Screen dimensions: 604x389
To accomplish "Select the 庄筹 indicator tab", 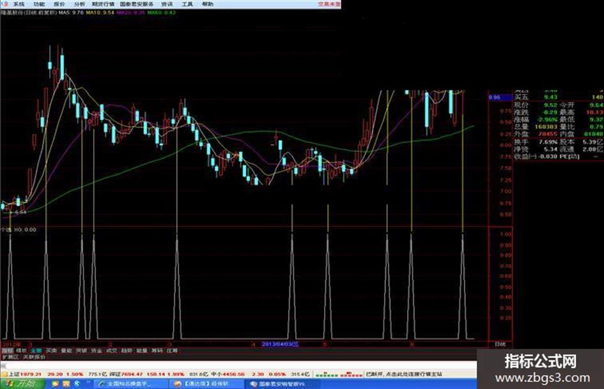I will pos(172,351).
